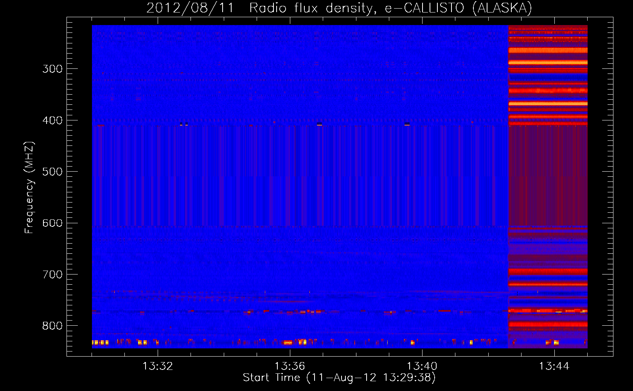Click the 13:32 time tick label
Screen dimensions: 633x391
coord(158,366)
